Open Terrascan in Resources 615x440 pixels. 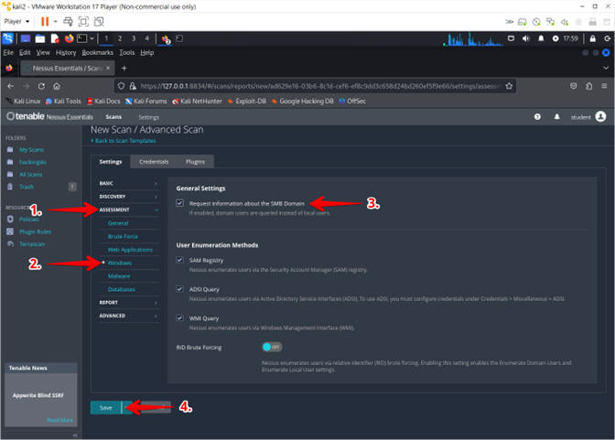click(32, 244)
